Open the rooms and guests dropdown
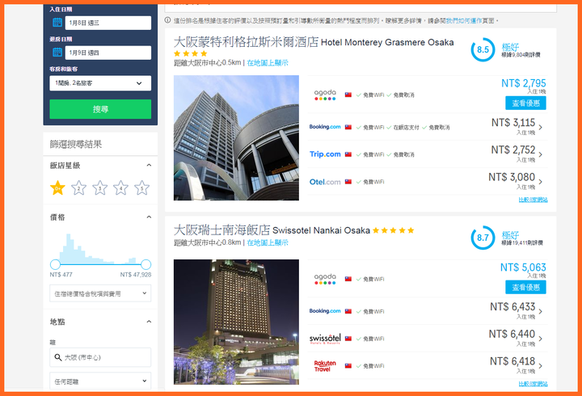Screen dimensions: 582x396 (100, 83)
